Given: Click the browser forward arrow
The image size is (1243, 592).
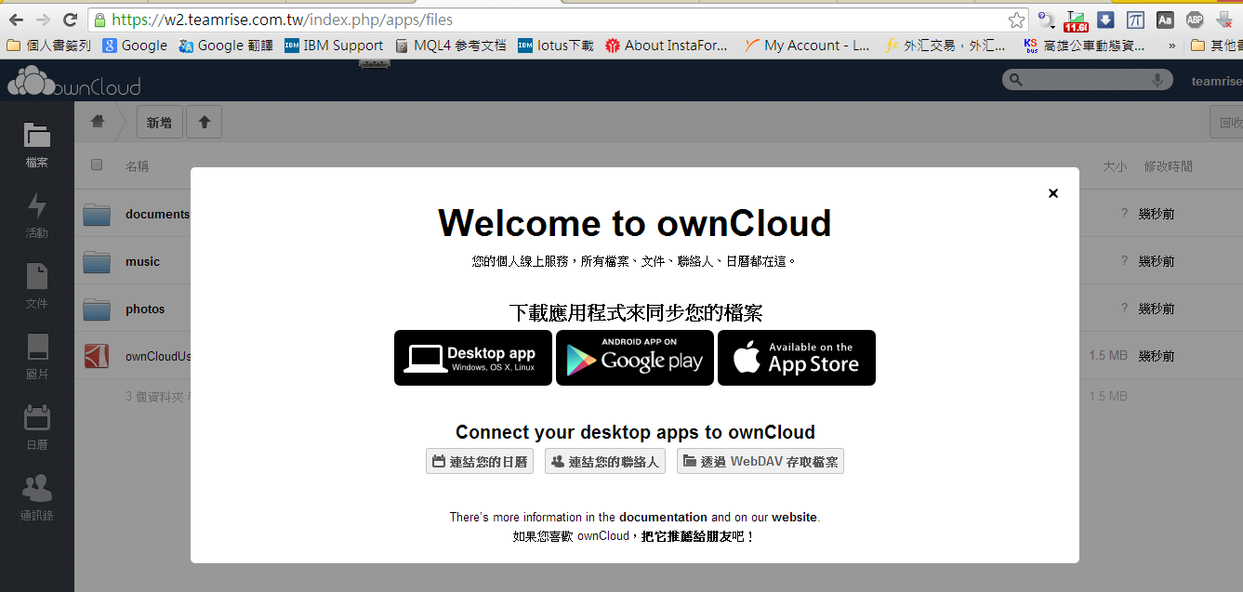Looking at the screenshot, I should pyautogui.click(x=43, y=20).
